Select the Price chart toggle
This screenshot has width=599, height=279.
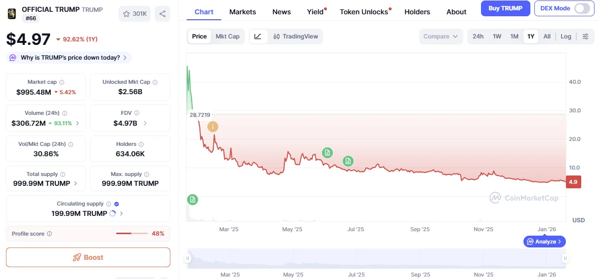200,36
